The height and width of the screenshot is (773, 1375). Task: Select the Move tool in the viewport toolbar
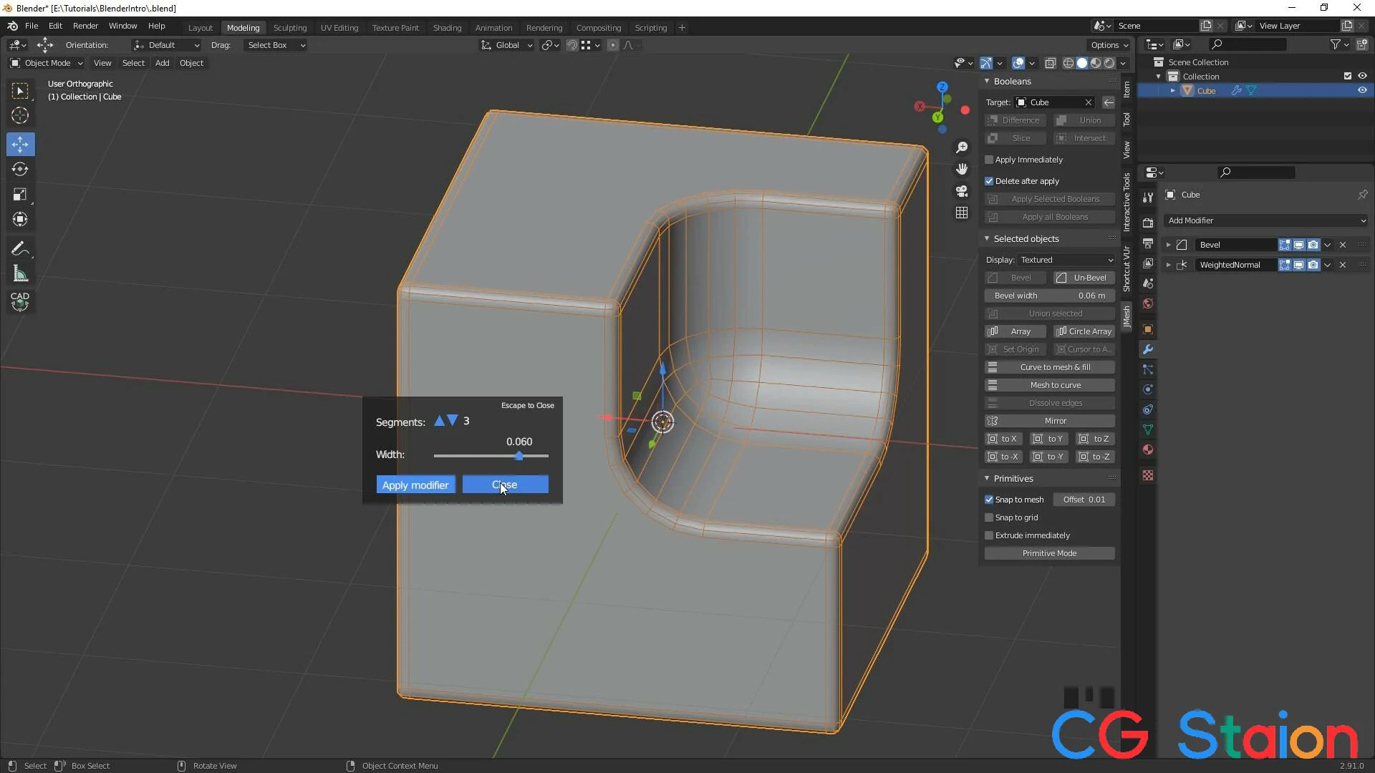point(20,144)
